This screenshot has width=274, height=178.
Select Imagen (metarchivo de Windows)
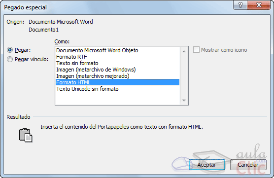118,70
